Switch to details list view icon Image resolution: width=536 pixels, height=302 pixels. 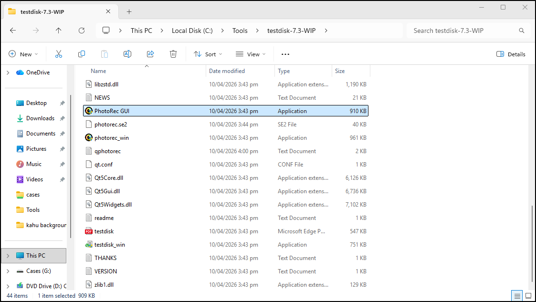pyautogui.click(x=517, y=296)
